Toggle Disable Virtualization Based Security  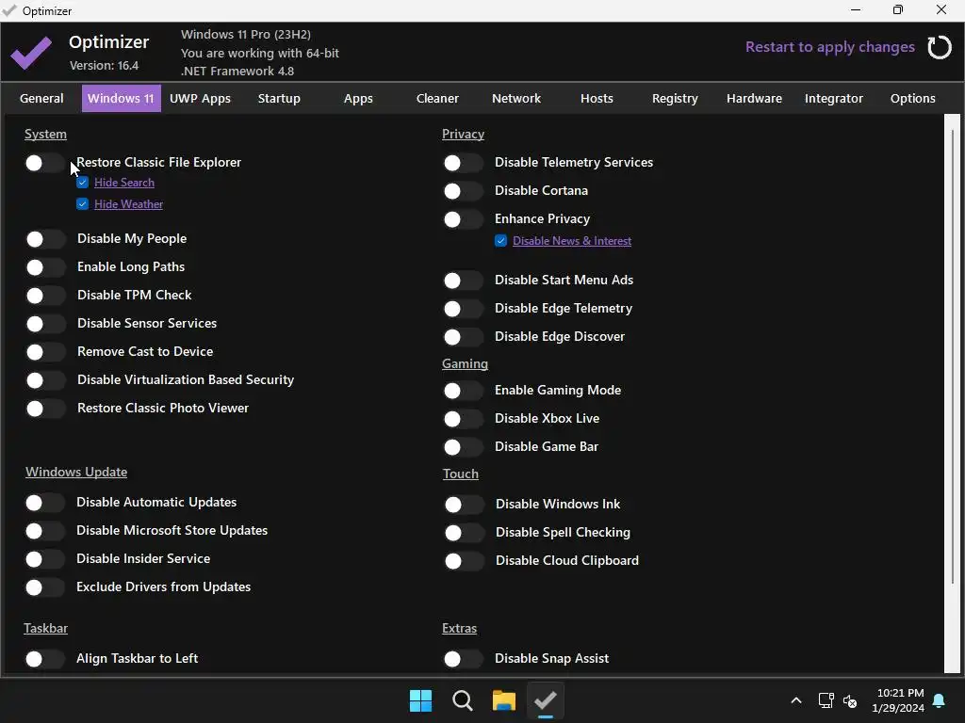45,380
